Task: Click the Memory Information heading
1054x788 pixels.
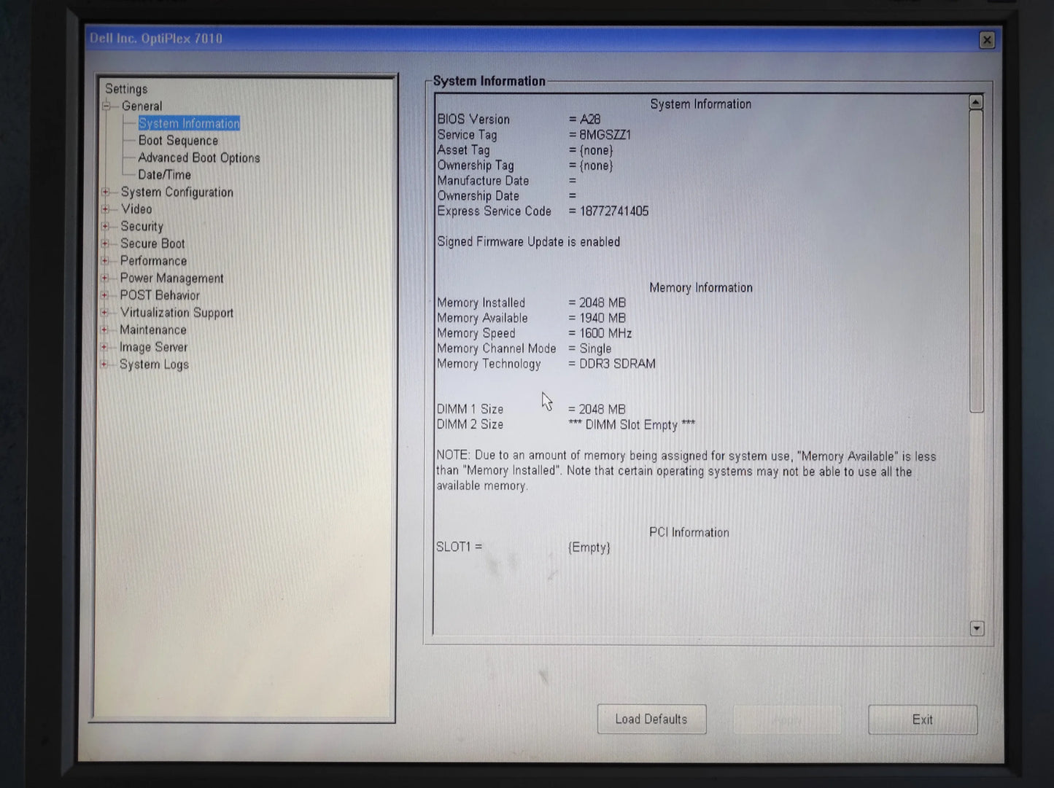Action: [x=701, y=288]
